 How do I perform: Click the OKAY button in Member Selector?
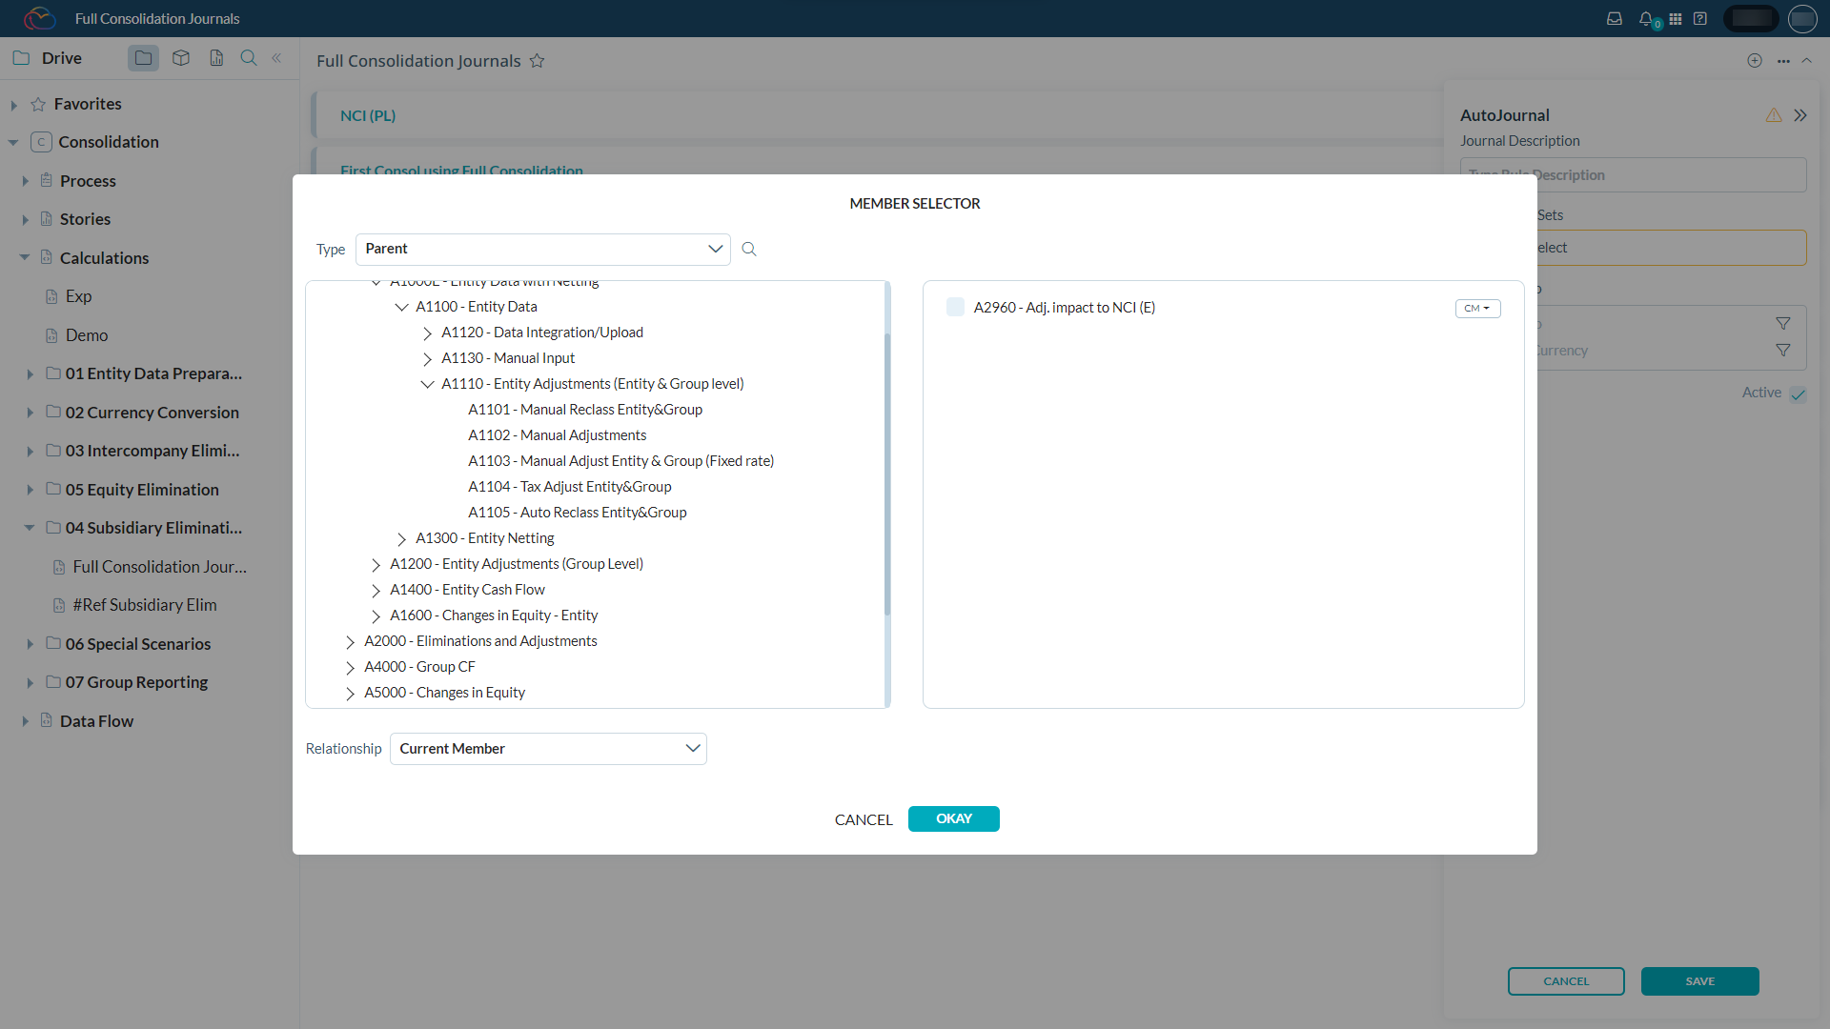coord(953,818)
